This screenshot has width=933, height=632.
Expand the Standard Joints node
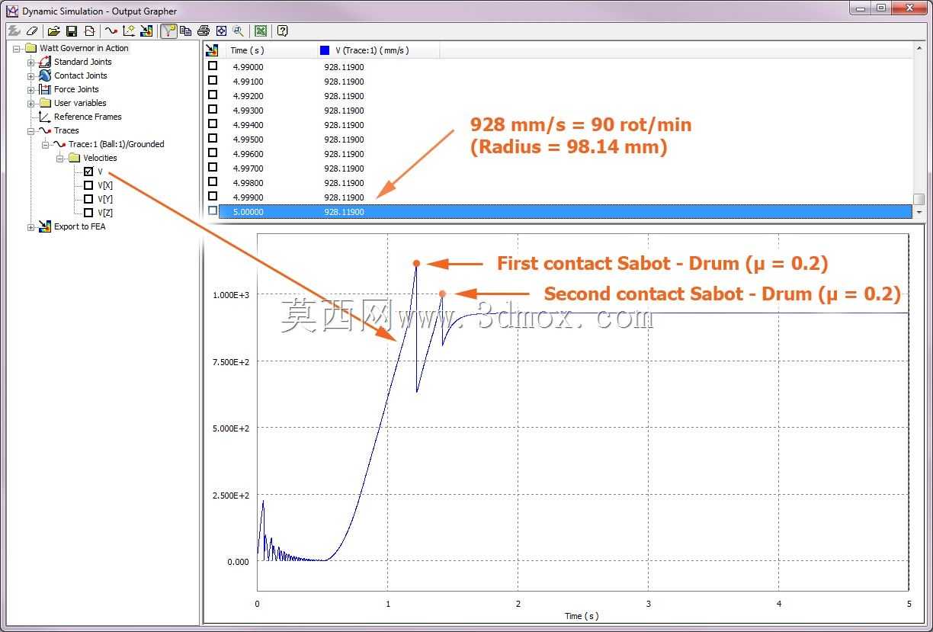[31, 62]
